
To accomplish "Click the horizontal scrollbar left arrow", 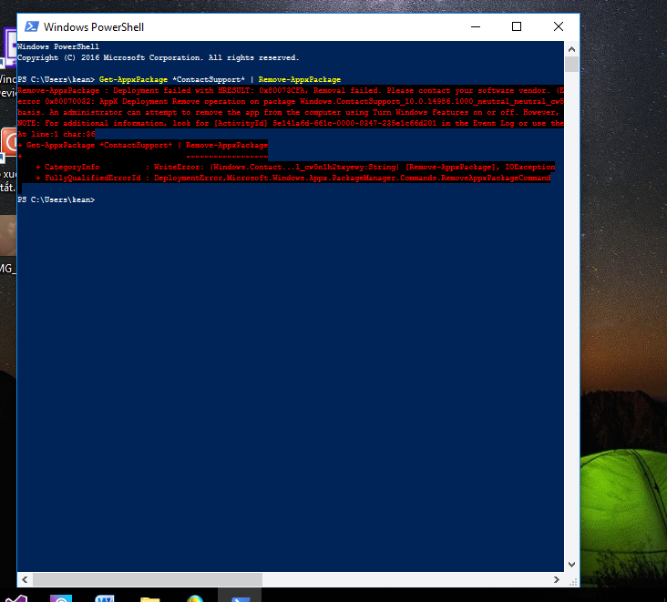I will click(25, 579).
